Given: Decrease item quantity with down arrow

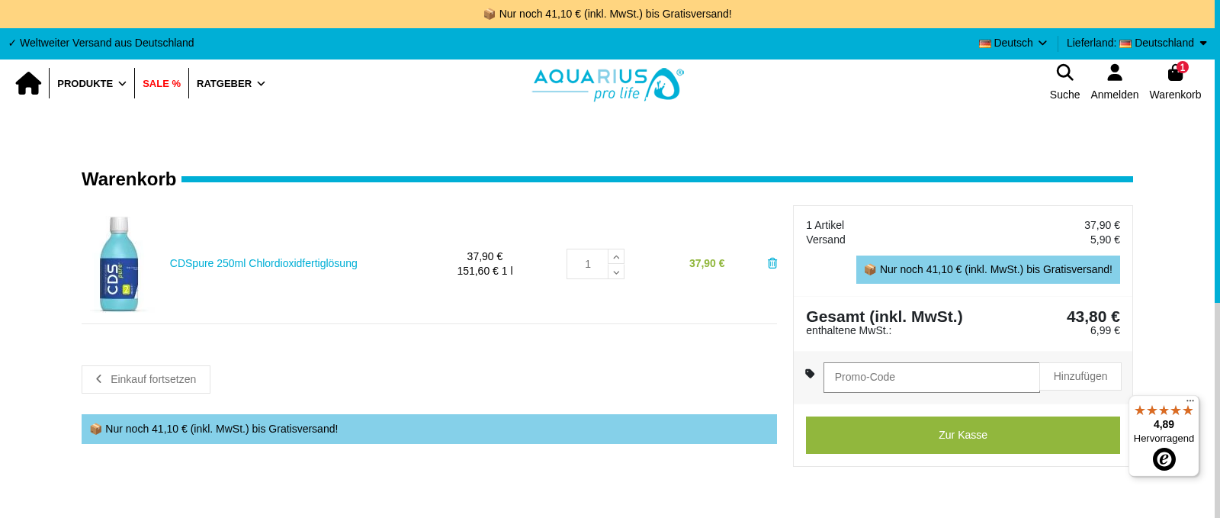Looking at the screenshot, I should pos(616,272).
